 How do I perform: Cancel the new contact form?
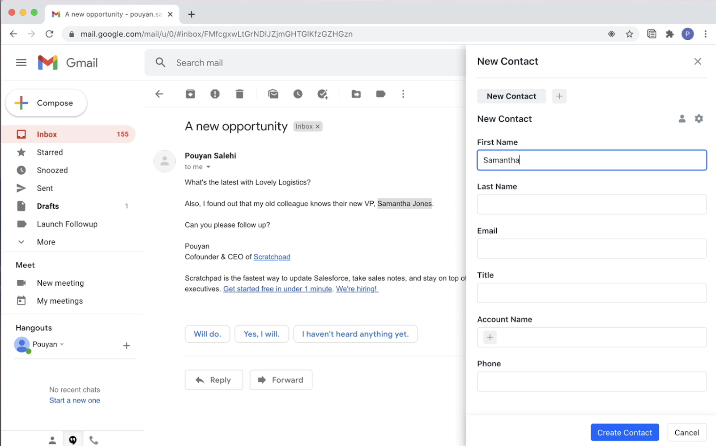pyautogui.click(x=686, y=433)
